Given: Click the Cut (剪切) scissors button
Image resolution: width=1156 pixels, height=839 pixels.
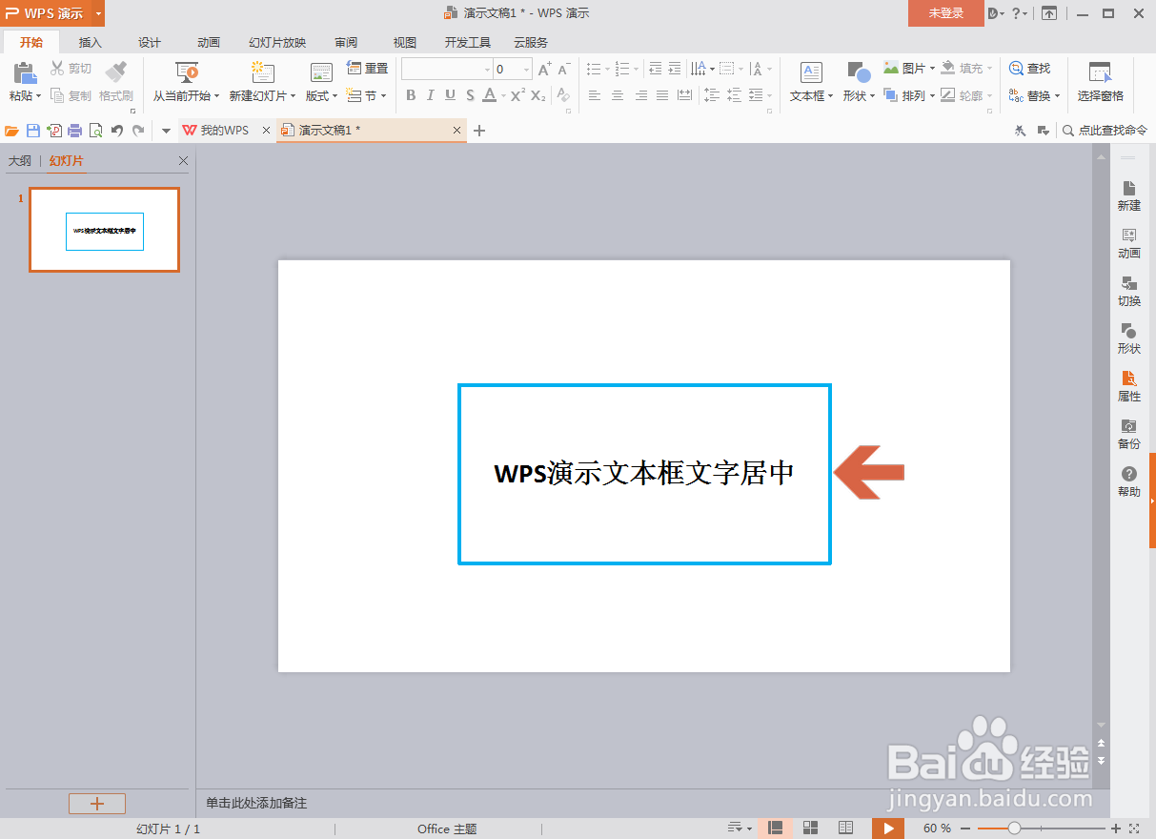Looking at the screenshot, I should [x=71, y=69].
